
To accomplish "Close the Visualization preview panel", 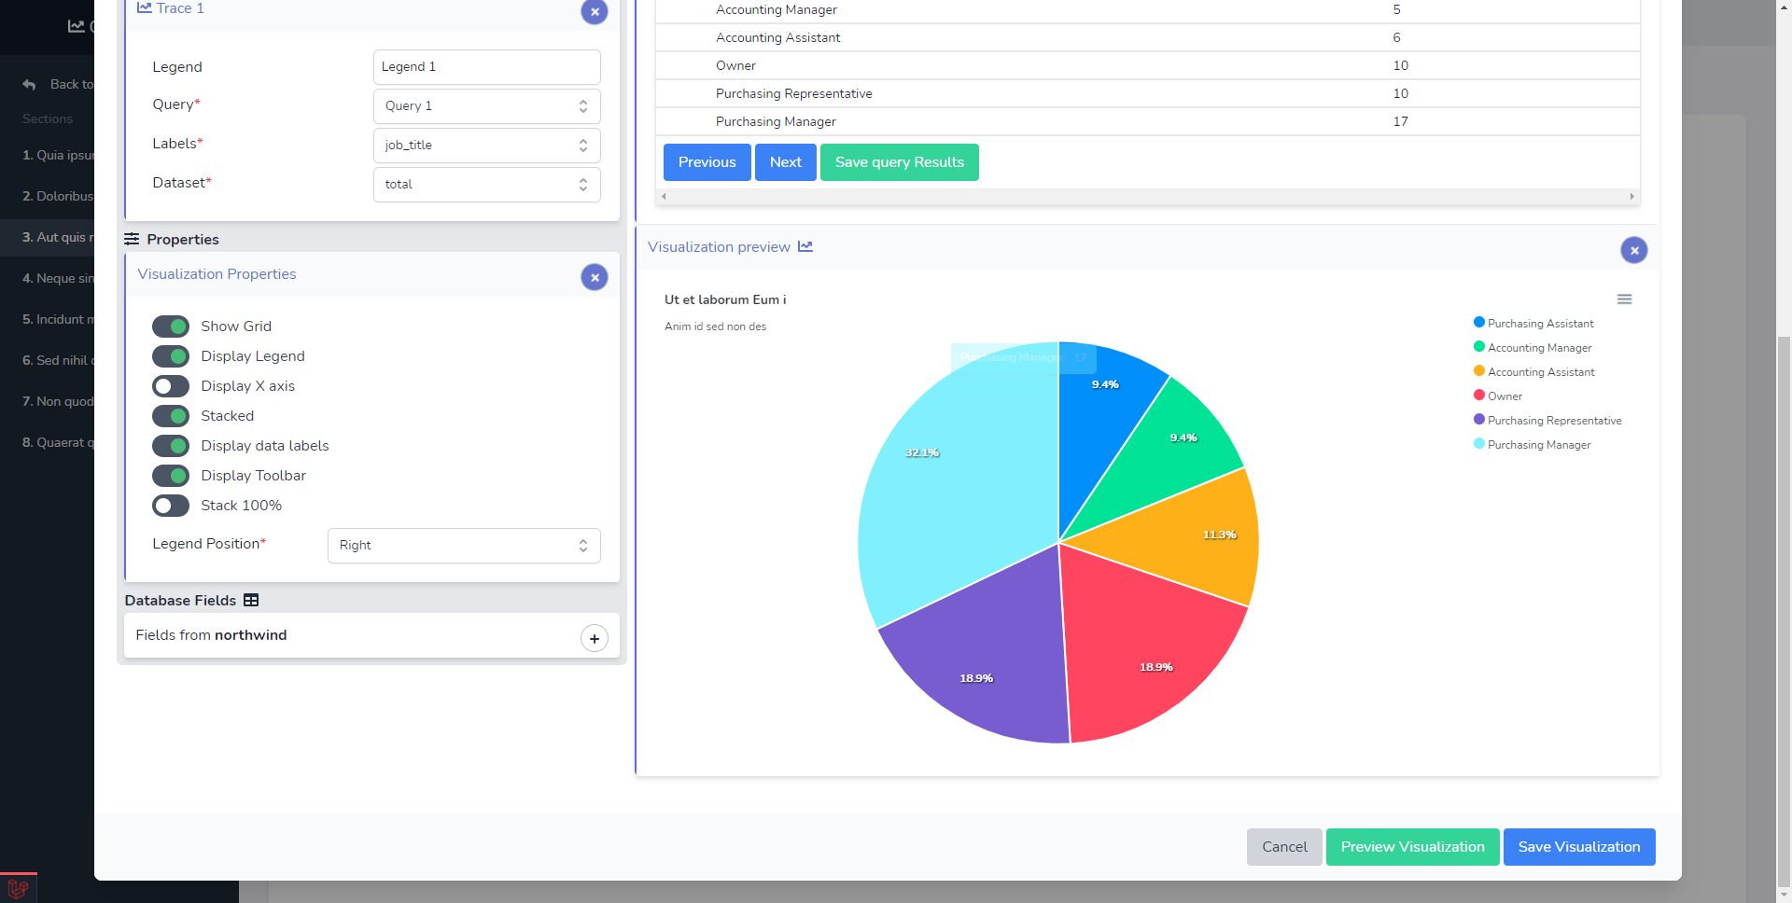I will (x=1632, y=250).
